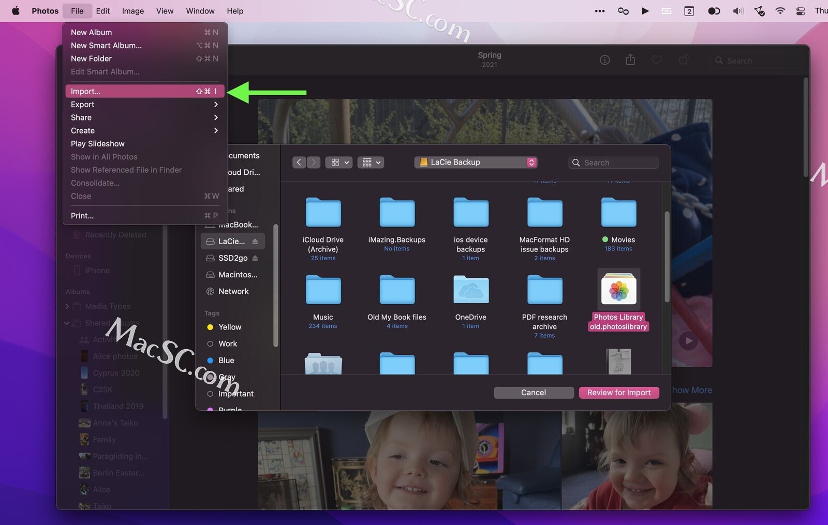Open the Edit menu
Image resolution: width=828 pixels, height=525 pixels.
[102, 11]
